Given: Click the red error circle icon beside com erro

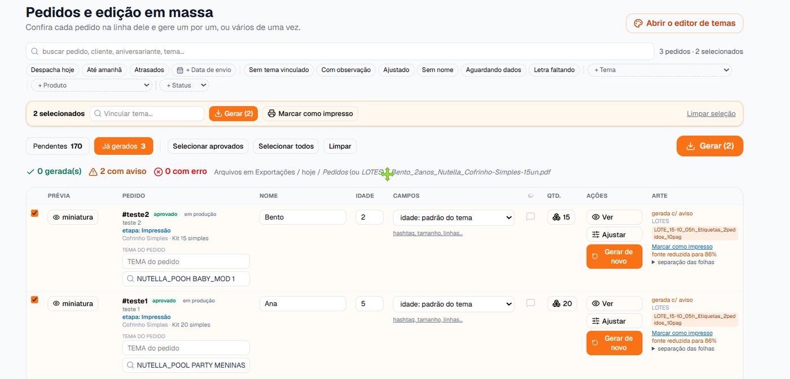Looking at the screenshot, I should 158,172.
